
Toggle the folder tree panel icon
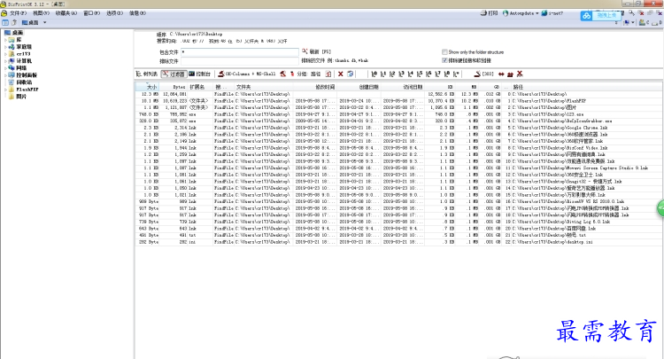(x=5, y=22)
